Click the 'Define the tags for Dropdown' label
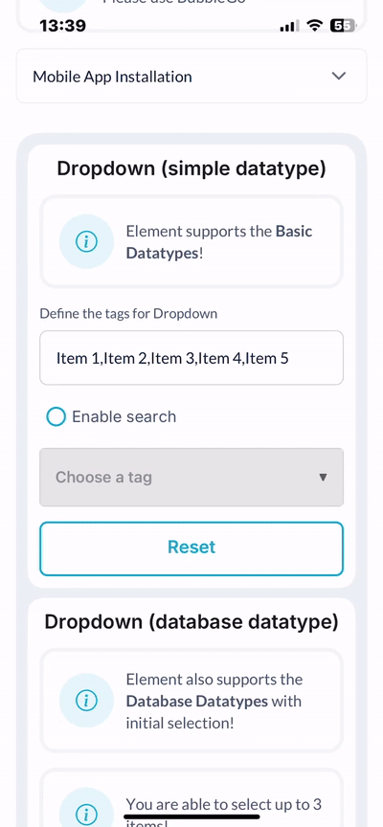The height and width of the screenshot is (827, 383). pyautogui.click(x=128, y=313)
